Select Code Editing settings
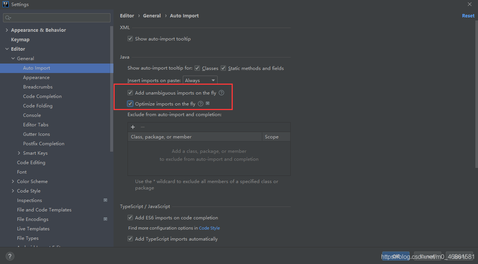Screen dimensions: 478x264 point(31,162)
